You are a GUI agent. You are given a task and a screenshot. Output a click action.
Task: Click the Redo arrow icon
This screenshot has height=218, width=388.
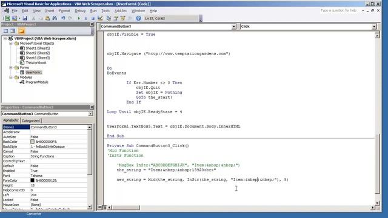[70, 18]
